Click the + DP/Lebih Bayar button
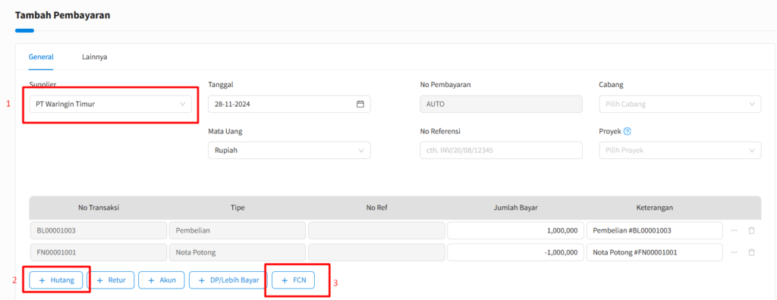The image size is (777, 300). [228, 280]
